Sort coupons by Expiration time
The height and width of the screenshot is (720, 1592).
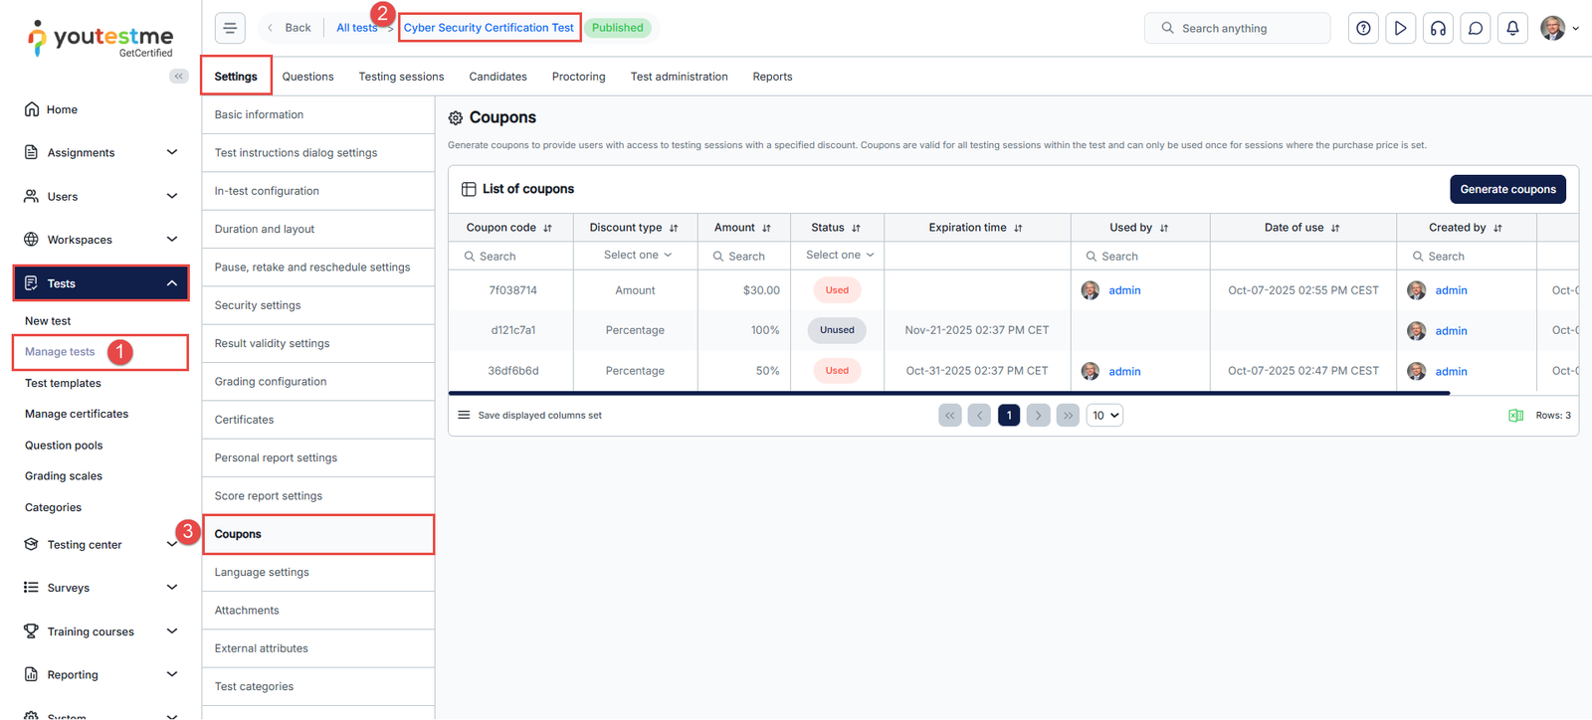click(1018, 229)
